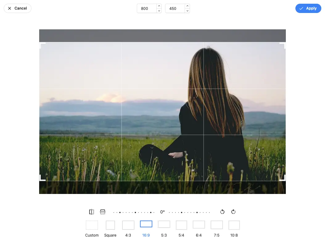Image resolution: width=325 pixels, height=244 pixels.
Task: Select the 6:4 crop option
Action: 199,228
